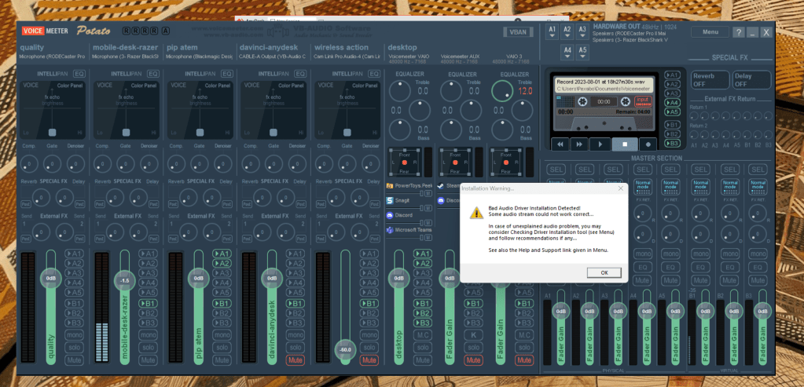
Task: Expand the A4 hardware out device dropdown
Action: point(567,53)
